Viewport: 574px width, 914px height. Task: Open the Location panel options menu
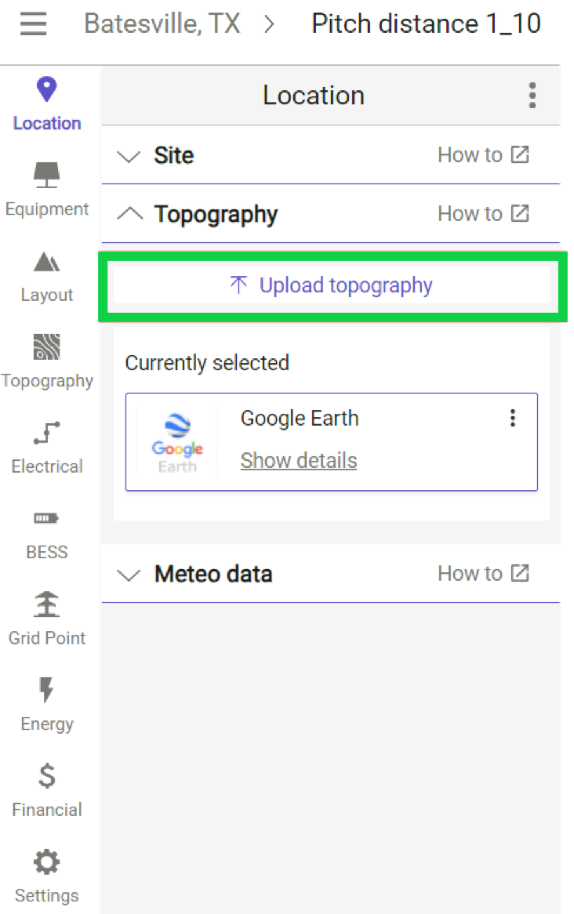pyautogui.click(x=532, y=95)
